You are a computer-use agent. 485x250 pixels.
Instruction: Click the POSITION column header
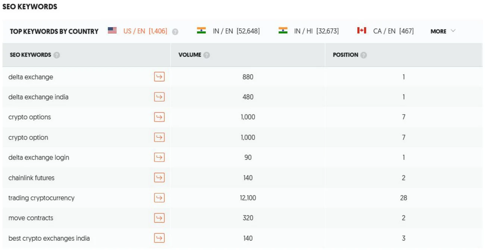pos(345,55)
